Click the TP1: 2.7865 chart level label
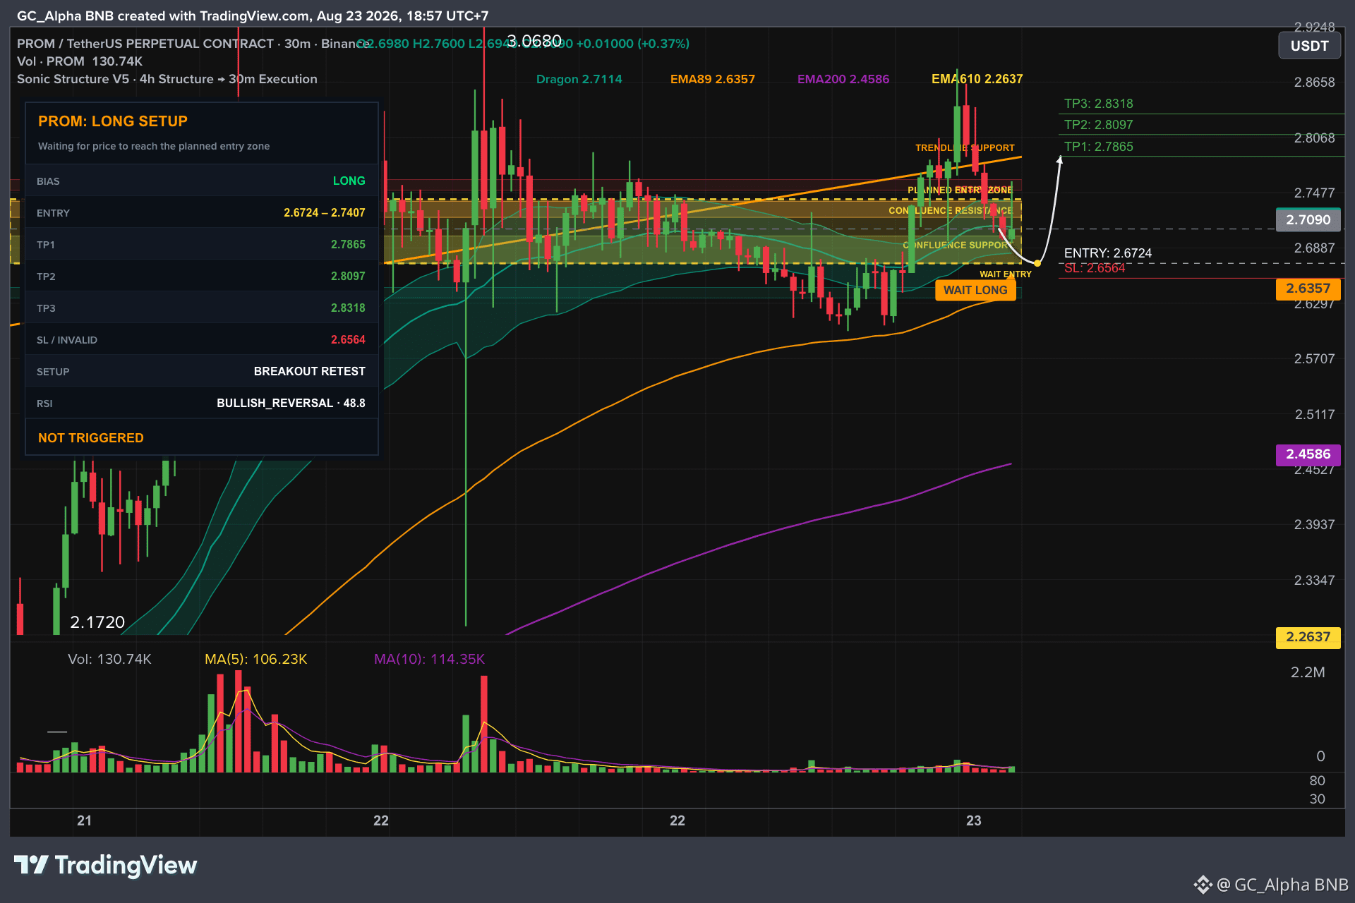This screenshot has height=903, width=1355. point(1098,147)
